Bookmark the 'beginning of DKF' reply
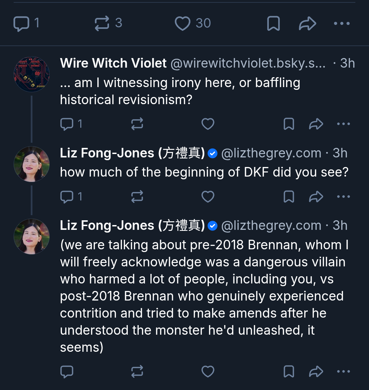 click(289, 197)
